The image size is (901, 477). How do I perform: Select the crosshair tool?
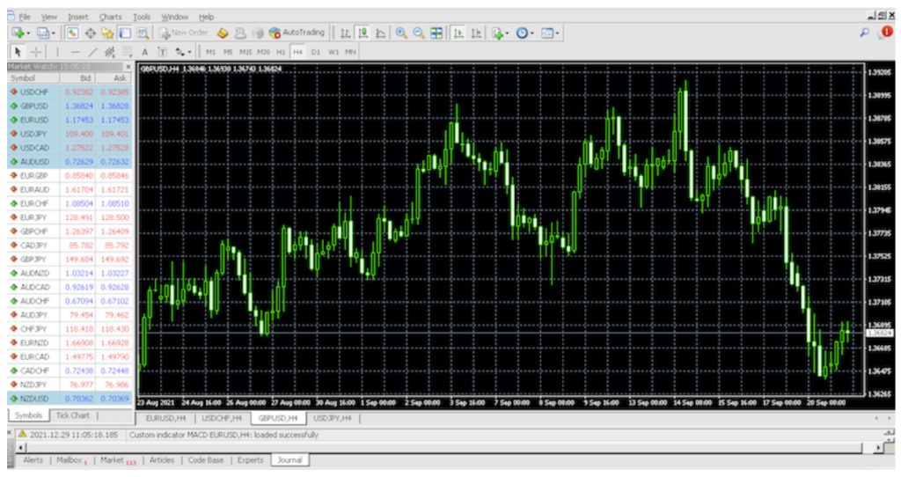pos(36,52)
